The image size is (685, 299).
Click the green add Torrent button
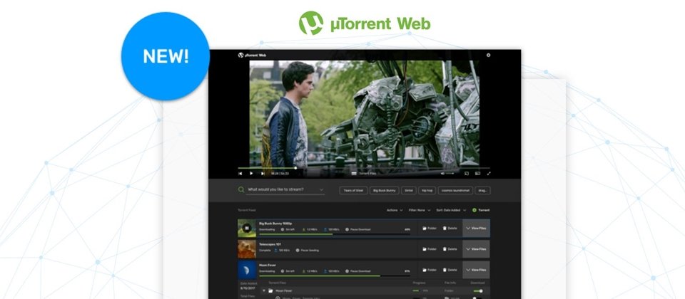tap(480, 210)
